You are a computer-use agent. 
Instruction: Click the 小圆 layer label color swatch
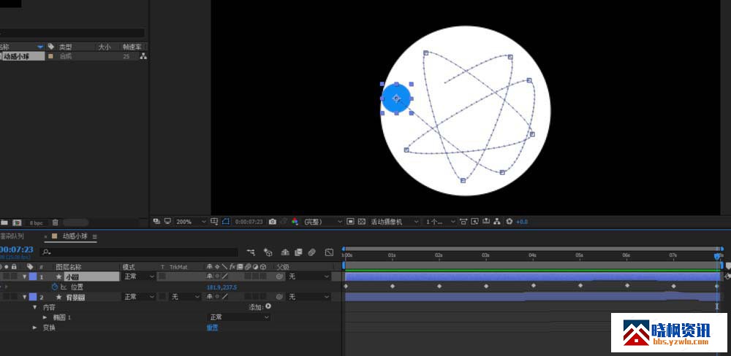pos(33,276)
